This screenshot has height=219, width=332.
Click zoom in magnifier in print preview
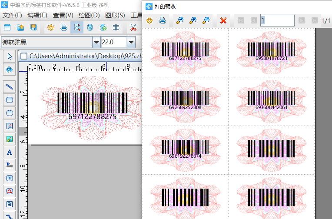tap(193, 20)
